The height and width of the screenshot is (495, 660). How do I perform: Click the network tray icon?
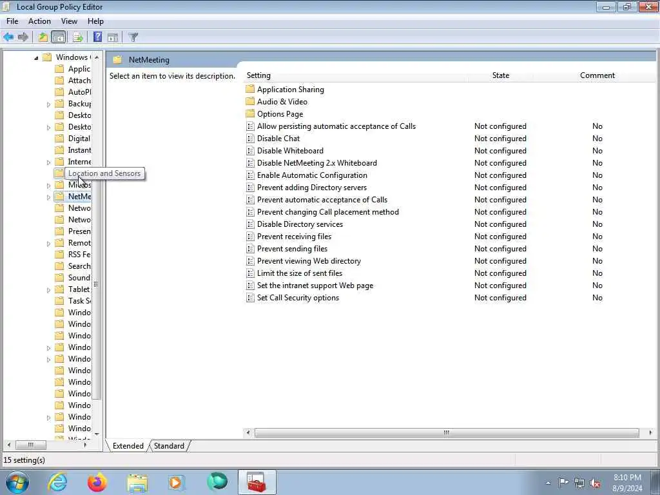click(579, 483)
